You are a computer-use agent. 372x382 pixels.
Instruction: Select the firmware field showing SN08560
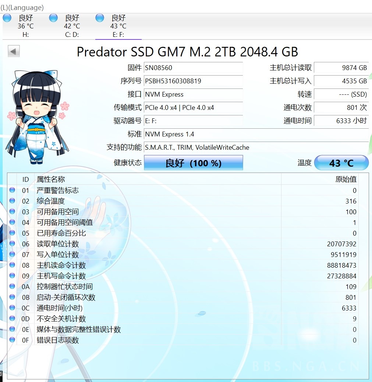click(x=193, y=68)
